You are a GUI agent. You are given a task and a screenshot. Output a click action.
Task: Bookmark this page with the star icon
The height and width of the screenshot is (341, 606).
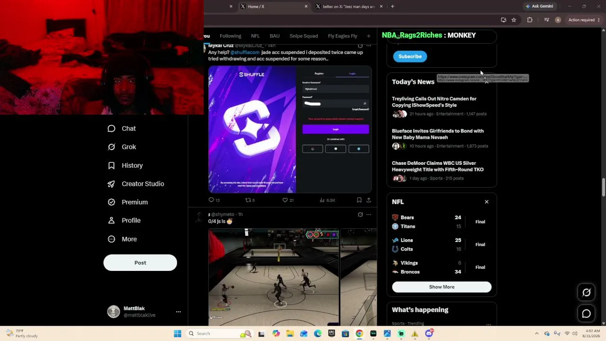point(514,20)
